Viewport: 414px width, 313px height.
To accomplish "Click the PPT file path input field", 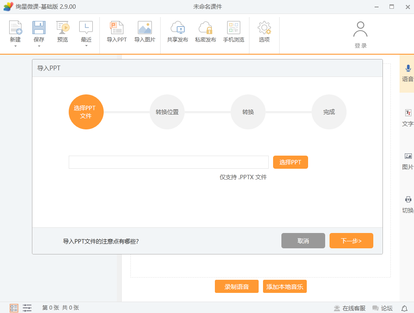I will click(169, 162).
